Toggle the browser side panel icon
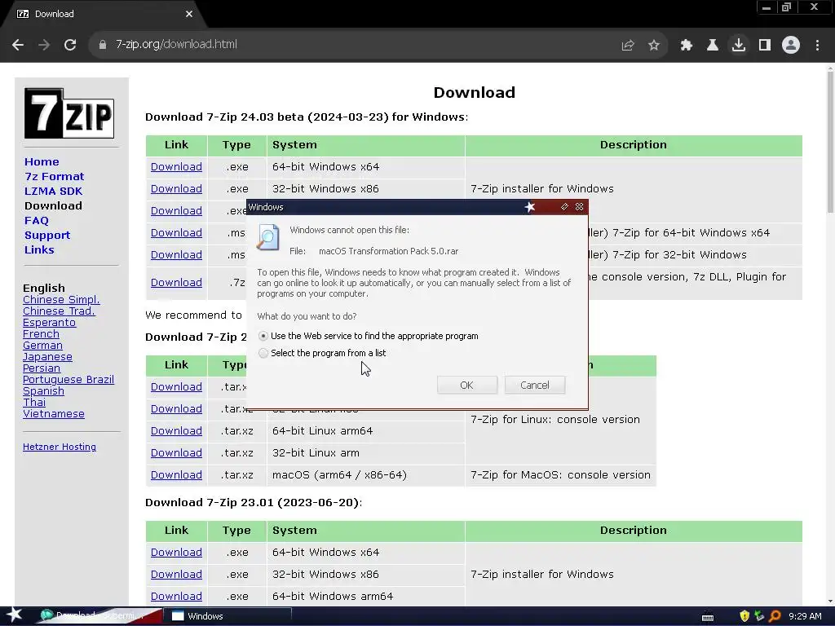Viewport: 835px width, 626px height. pyautogui.click(x=765, y=46)
